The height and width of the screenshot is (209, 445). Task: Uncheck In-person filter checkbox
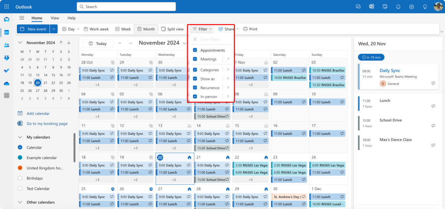click(x=195, y=97)
